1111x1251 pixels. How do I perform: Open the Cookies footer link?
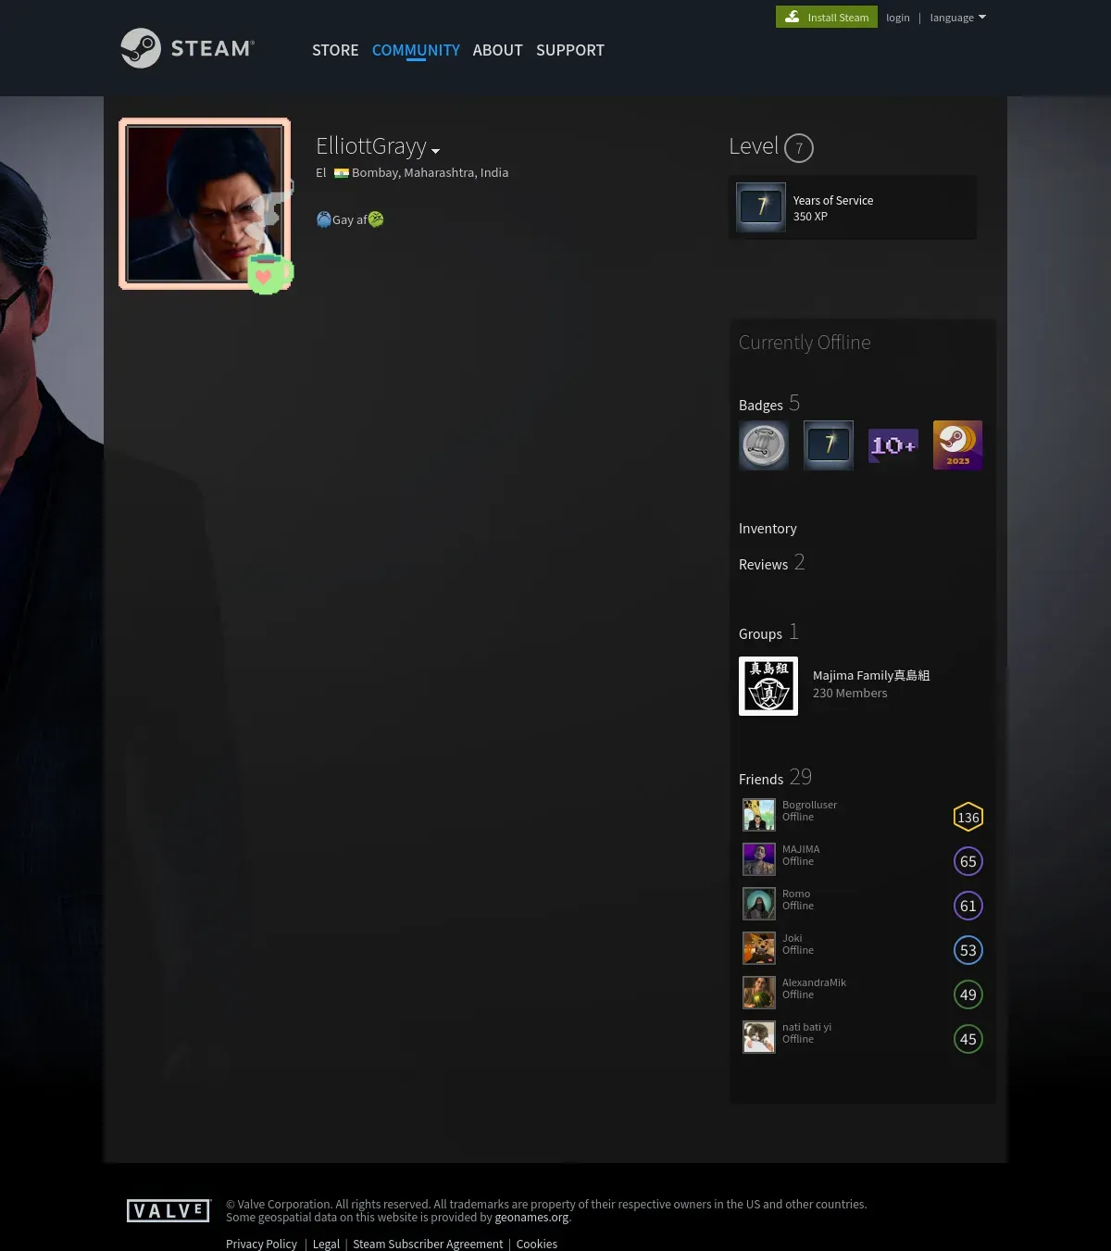537,1244
